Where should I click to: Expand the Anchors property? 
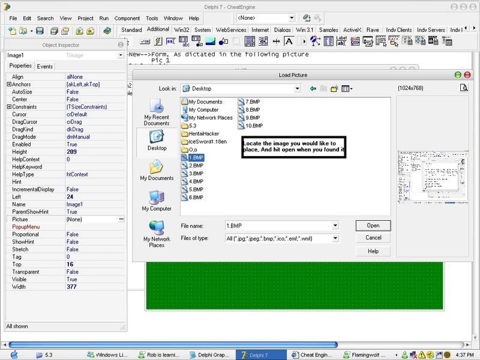click(x=9, y=84)
